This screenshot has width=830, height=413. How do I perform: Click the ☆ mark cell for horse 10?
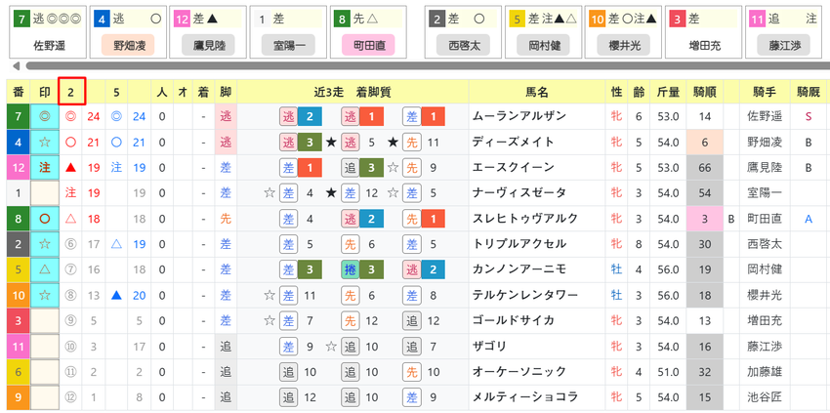[x=45, y=295]
